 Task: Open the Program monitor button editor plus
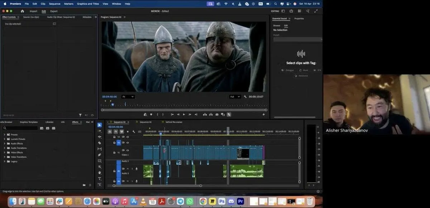click(264, 115)
